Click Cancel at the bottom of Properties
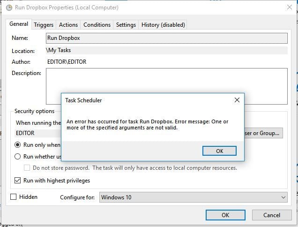This screenshot has height=227, width=298. click(272, 215)
